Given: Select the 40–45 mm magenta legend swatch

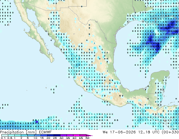Looking at the screenshot, I should click(x=77, y=135).
